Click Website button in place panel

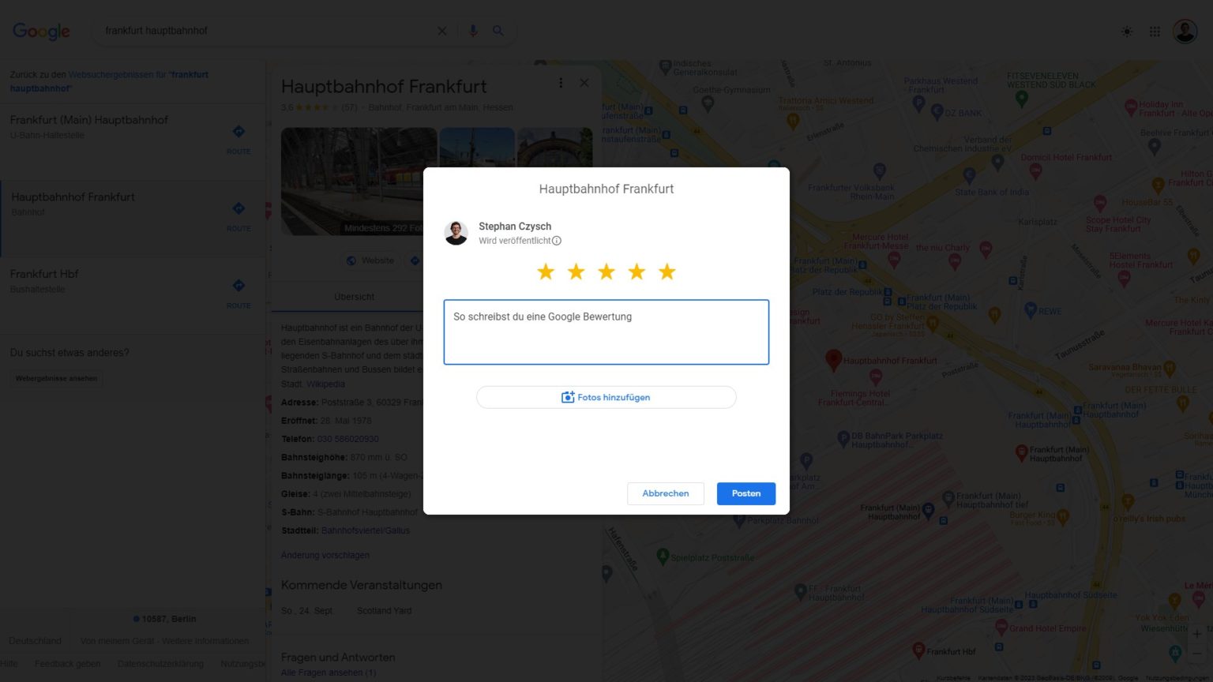tap(370, 260)
